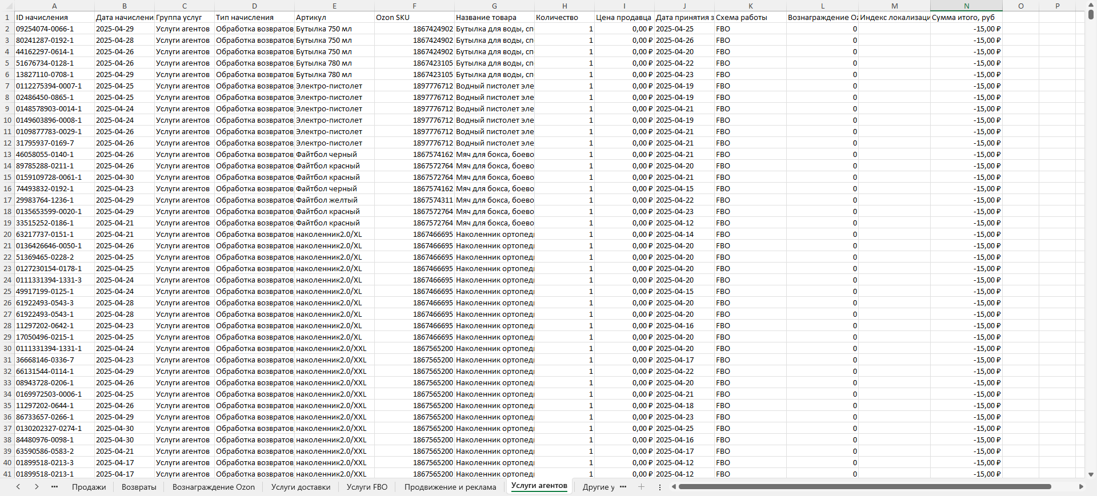The width and height of the screenshot is (1097, 496).
Task: Click the previous sheet arrow
Action: coord(18,487)
